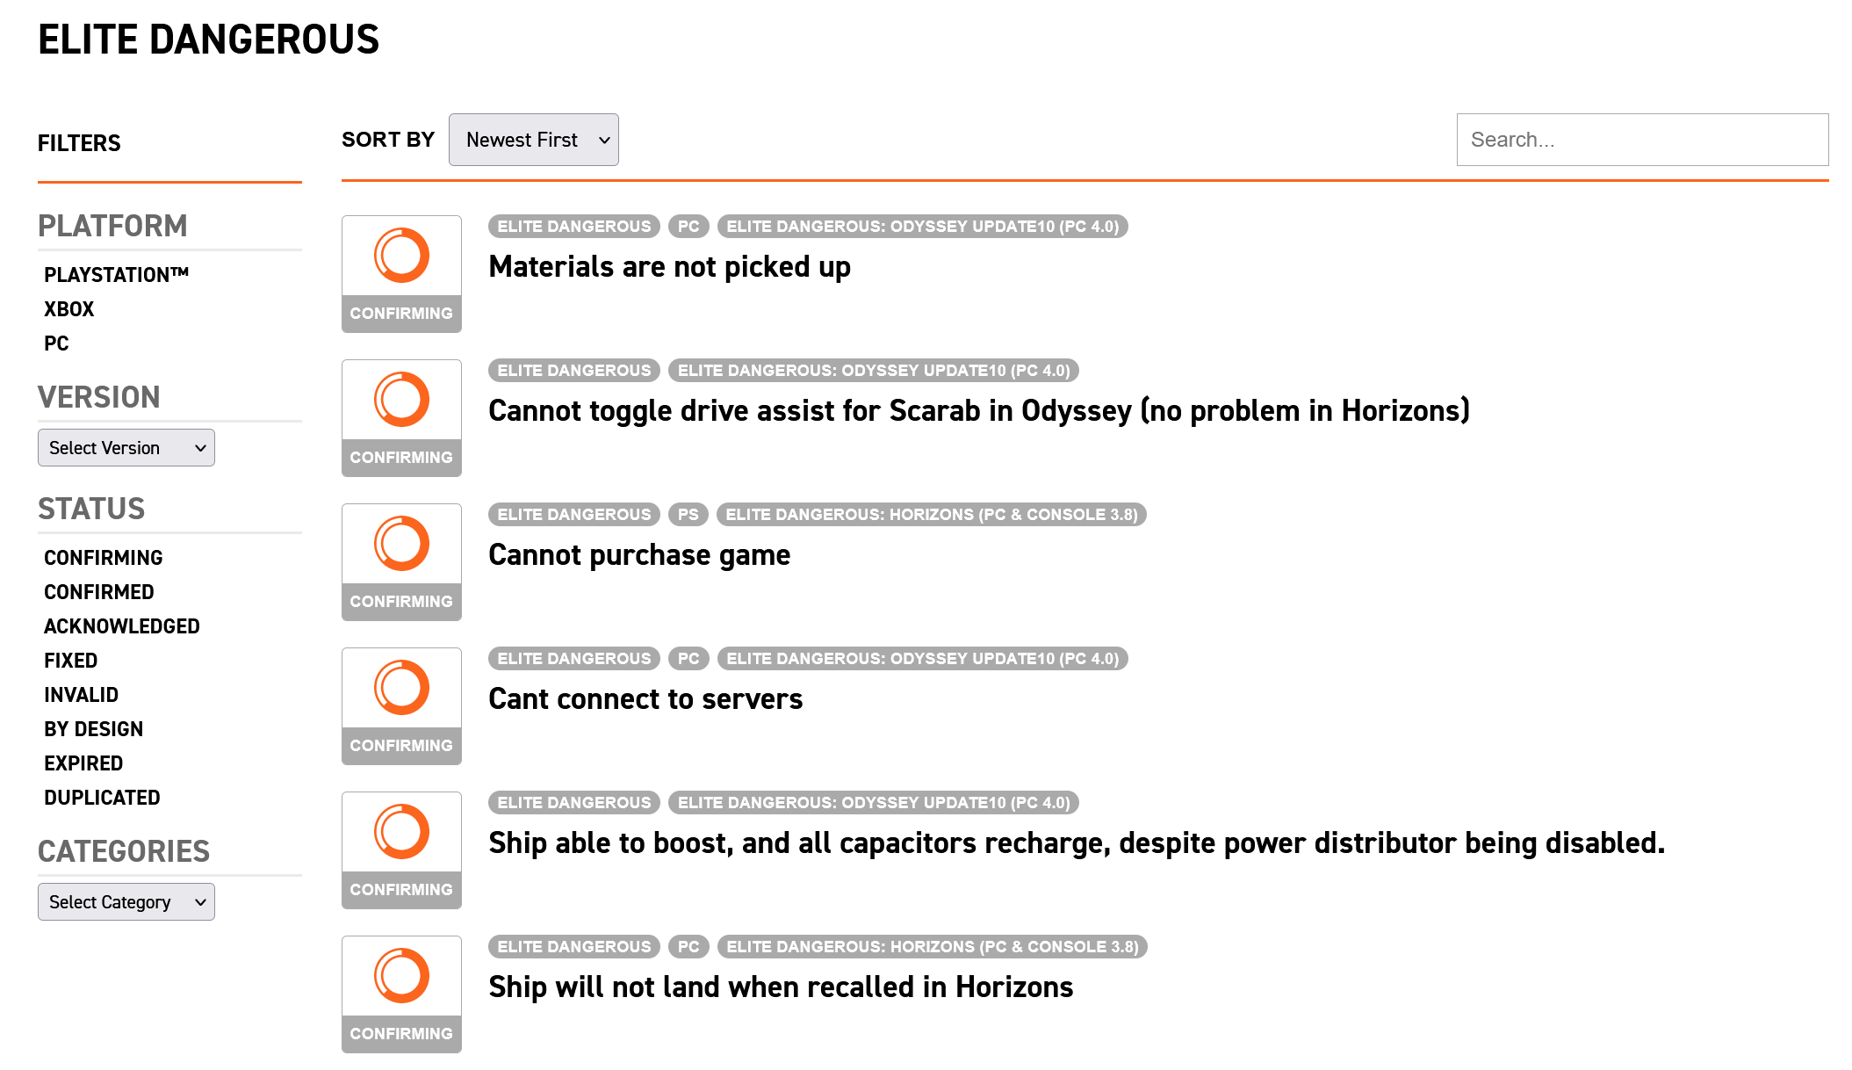Open issue Ship will not land when recalled
1852x1070 pixels.
pos(781,987)
